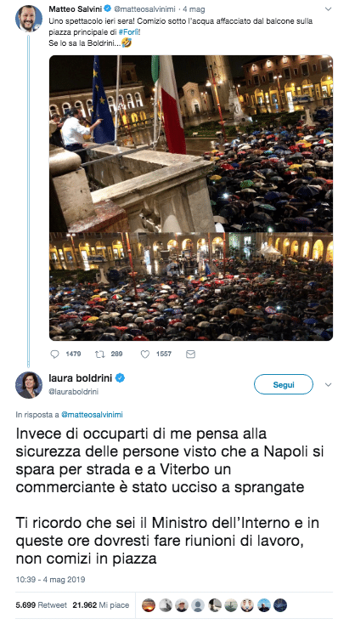
Task: Open the lower crowd umbrellas photo
Action: 191,286
